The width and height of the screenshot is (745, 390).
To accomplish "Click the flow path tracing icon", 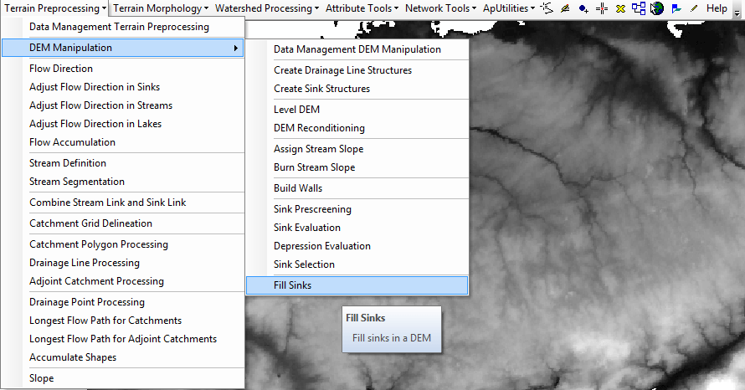I will (547, 8).
